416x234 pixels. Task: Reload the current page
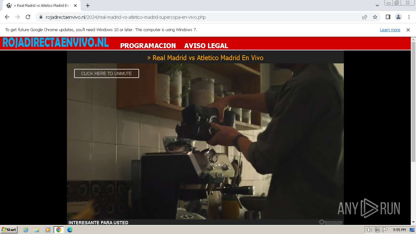tap(28, 17)
